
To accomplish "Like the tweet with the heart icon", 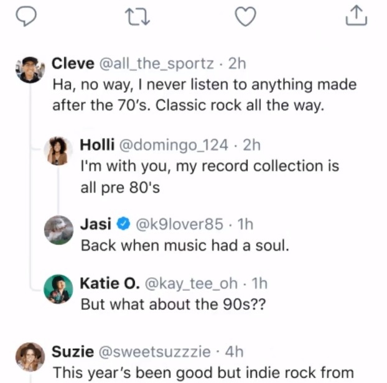I will pyautogui.click(x=246, y=16).
